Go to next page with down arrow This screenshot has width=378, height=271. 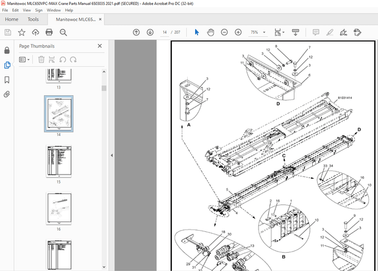(150, 32)
